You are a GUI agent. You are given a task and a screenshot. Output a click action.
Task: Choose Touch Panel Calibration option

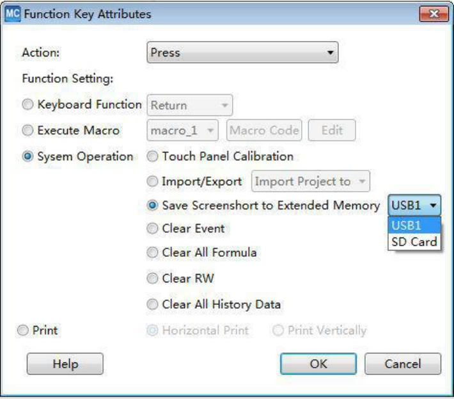pyautogui.click(x=153, y=157)
